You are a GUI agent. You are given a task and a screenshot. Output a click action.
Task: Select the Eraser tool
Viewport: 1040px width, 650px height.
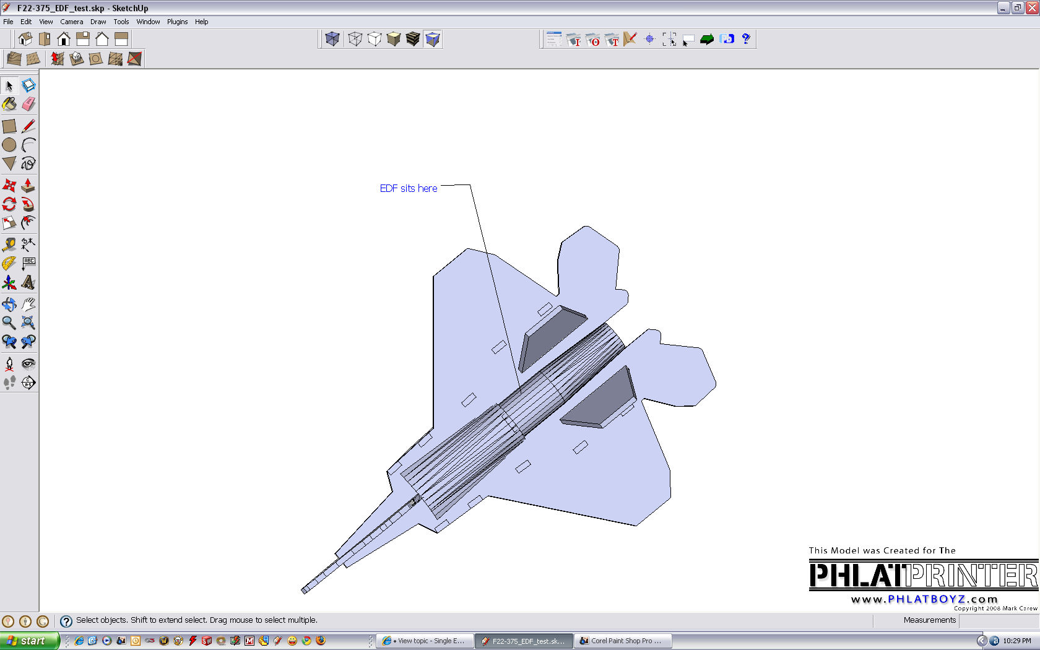pos(28,104)
